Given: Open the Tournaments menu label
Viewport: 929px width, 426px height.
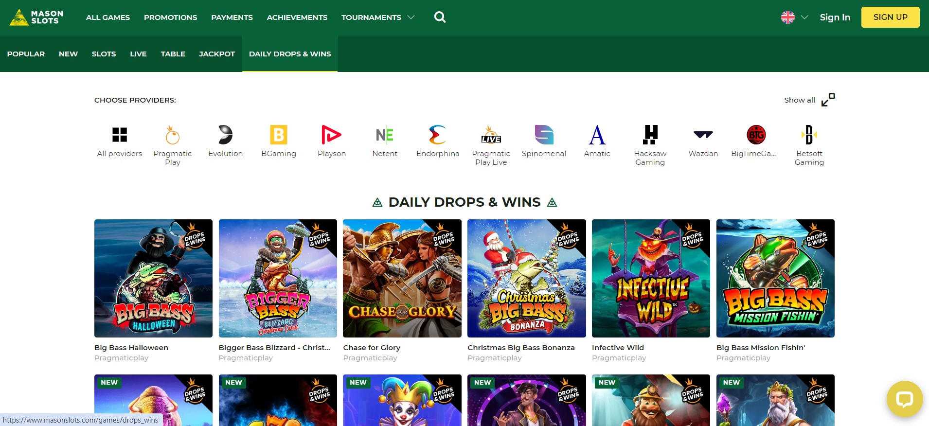Looking at the screenshot, I should pos(371,18).
